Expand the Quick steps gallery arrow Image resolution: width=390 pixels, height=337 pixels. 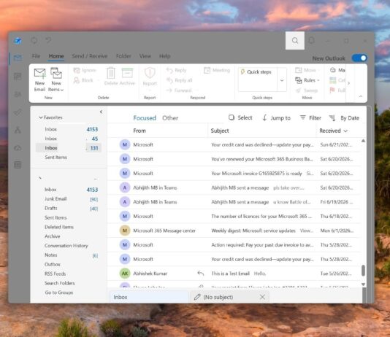282,80
